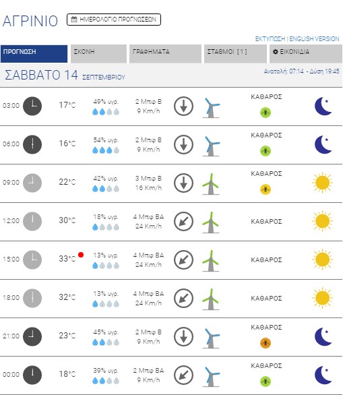This screenshot has width=343, height=395.
Task: Switch to the ENGLISH VERSION link
Action: (314, 39)
